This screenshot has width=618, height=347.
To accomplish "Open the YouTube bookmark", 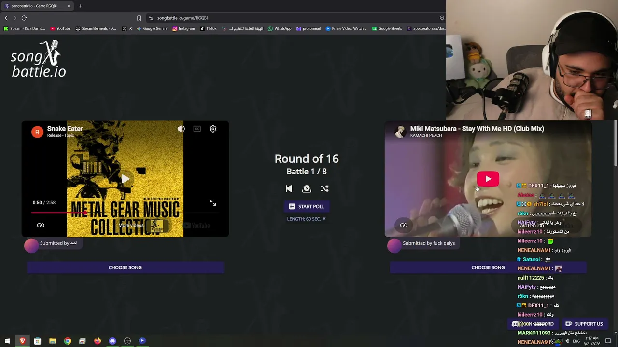I will click(60, 28).
